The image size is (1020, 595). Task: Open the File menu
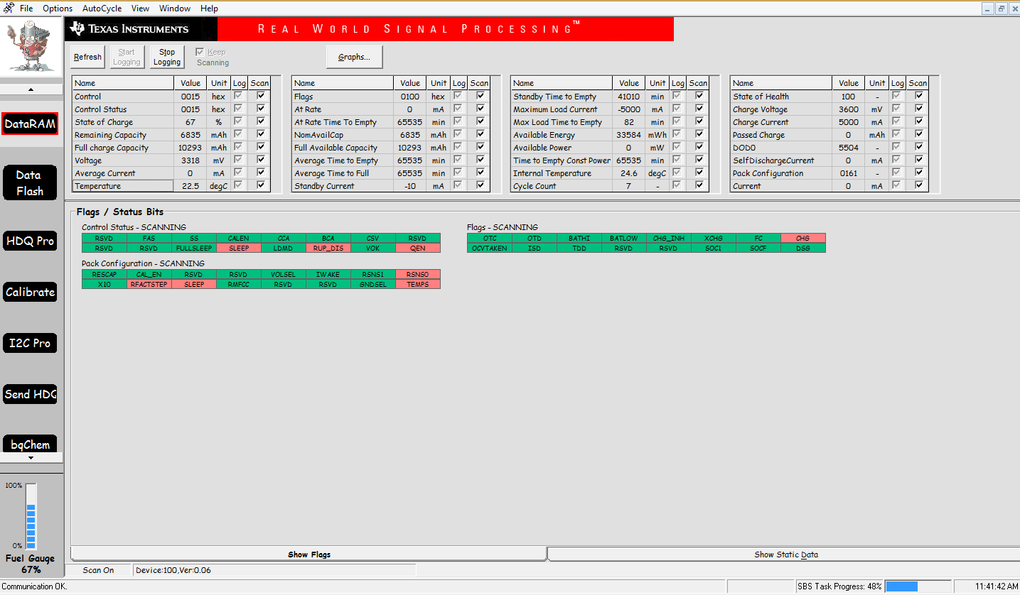pos(26,9)
